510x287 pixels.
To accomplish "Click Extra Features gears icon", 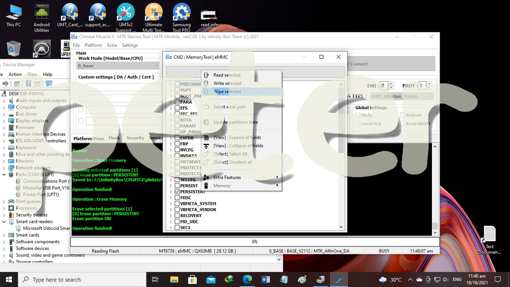I will (x=206, y=177).
